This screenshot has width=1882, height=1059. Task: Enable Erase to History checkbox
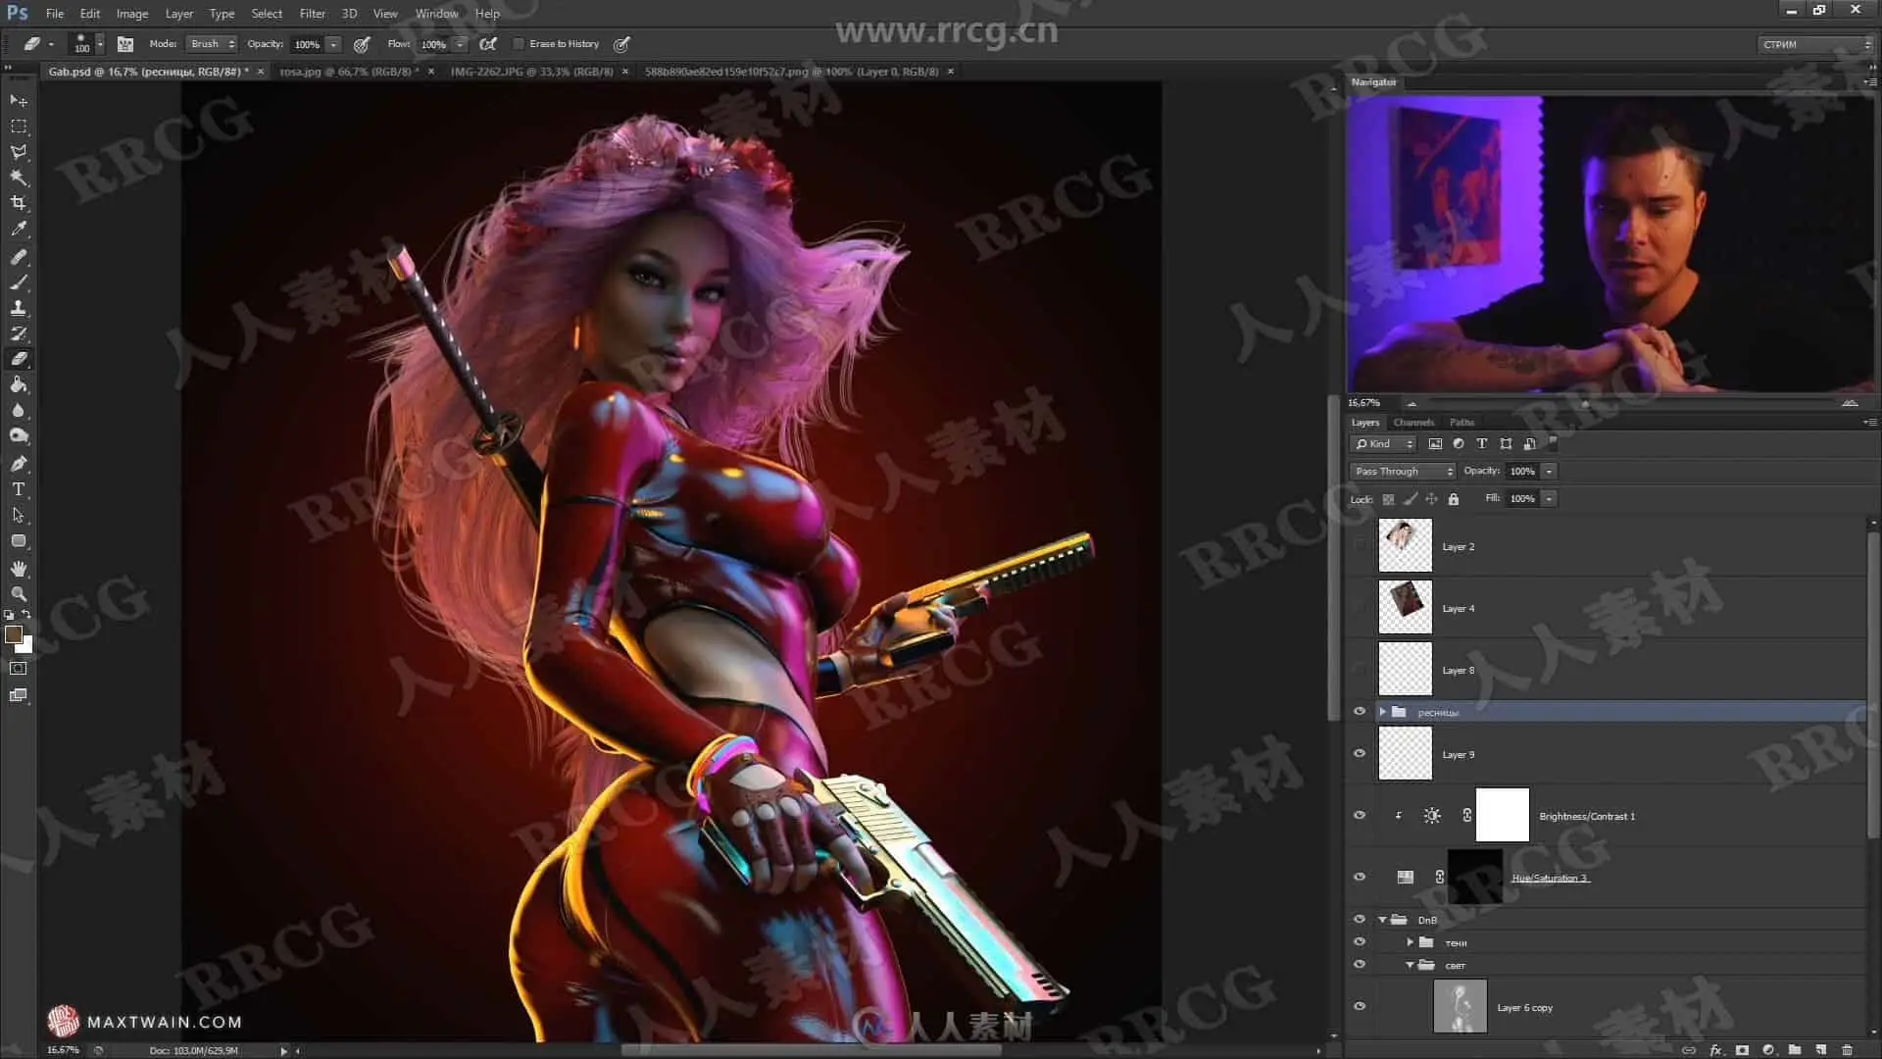pos(520,44)
